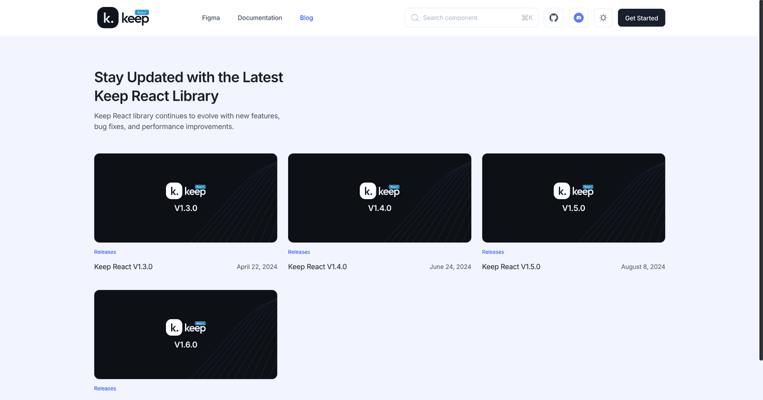Click Releases tag above Keep React V1.3.0

point(105,252)
